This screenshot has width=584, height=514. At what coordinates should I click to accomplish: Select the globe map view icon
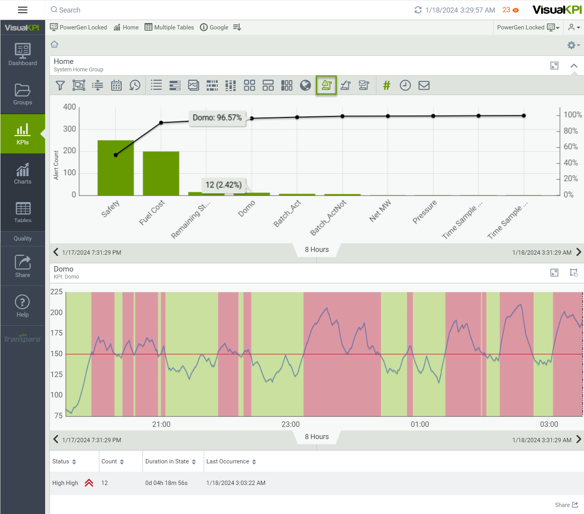(305, 86)
